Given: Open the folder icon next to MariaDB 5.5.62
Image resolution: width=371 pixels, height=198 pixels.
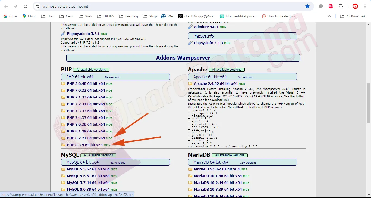Looking at the screenshot, I should (x=190, y=169).
